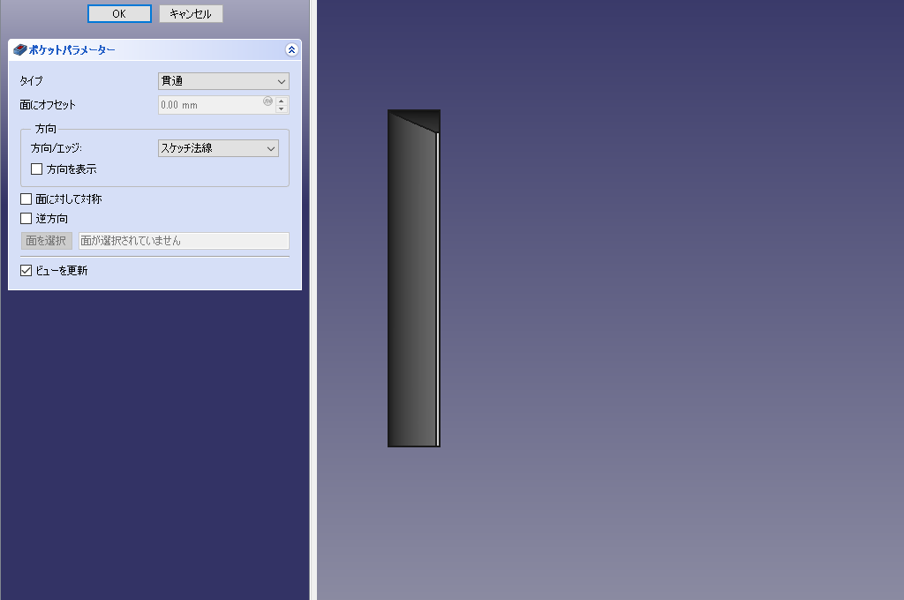Enable the 方向を表示 checkbox
The height and width of the screenshot is (600, 904).
37,169
